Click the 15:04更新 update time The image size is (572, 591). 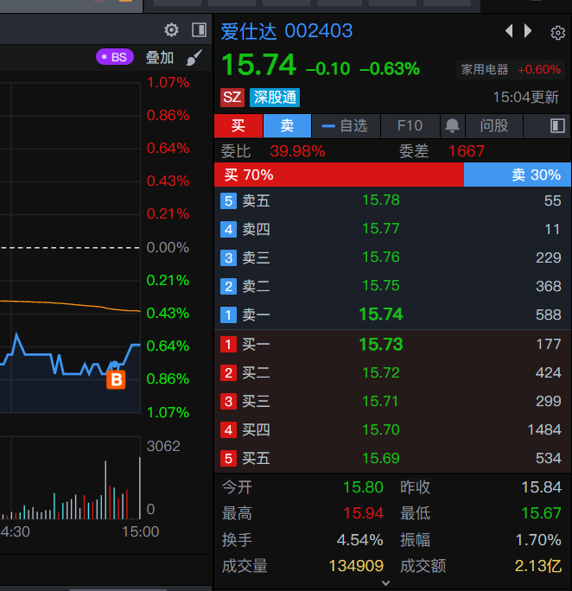click(x=526, y=98)
